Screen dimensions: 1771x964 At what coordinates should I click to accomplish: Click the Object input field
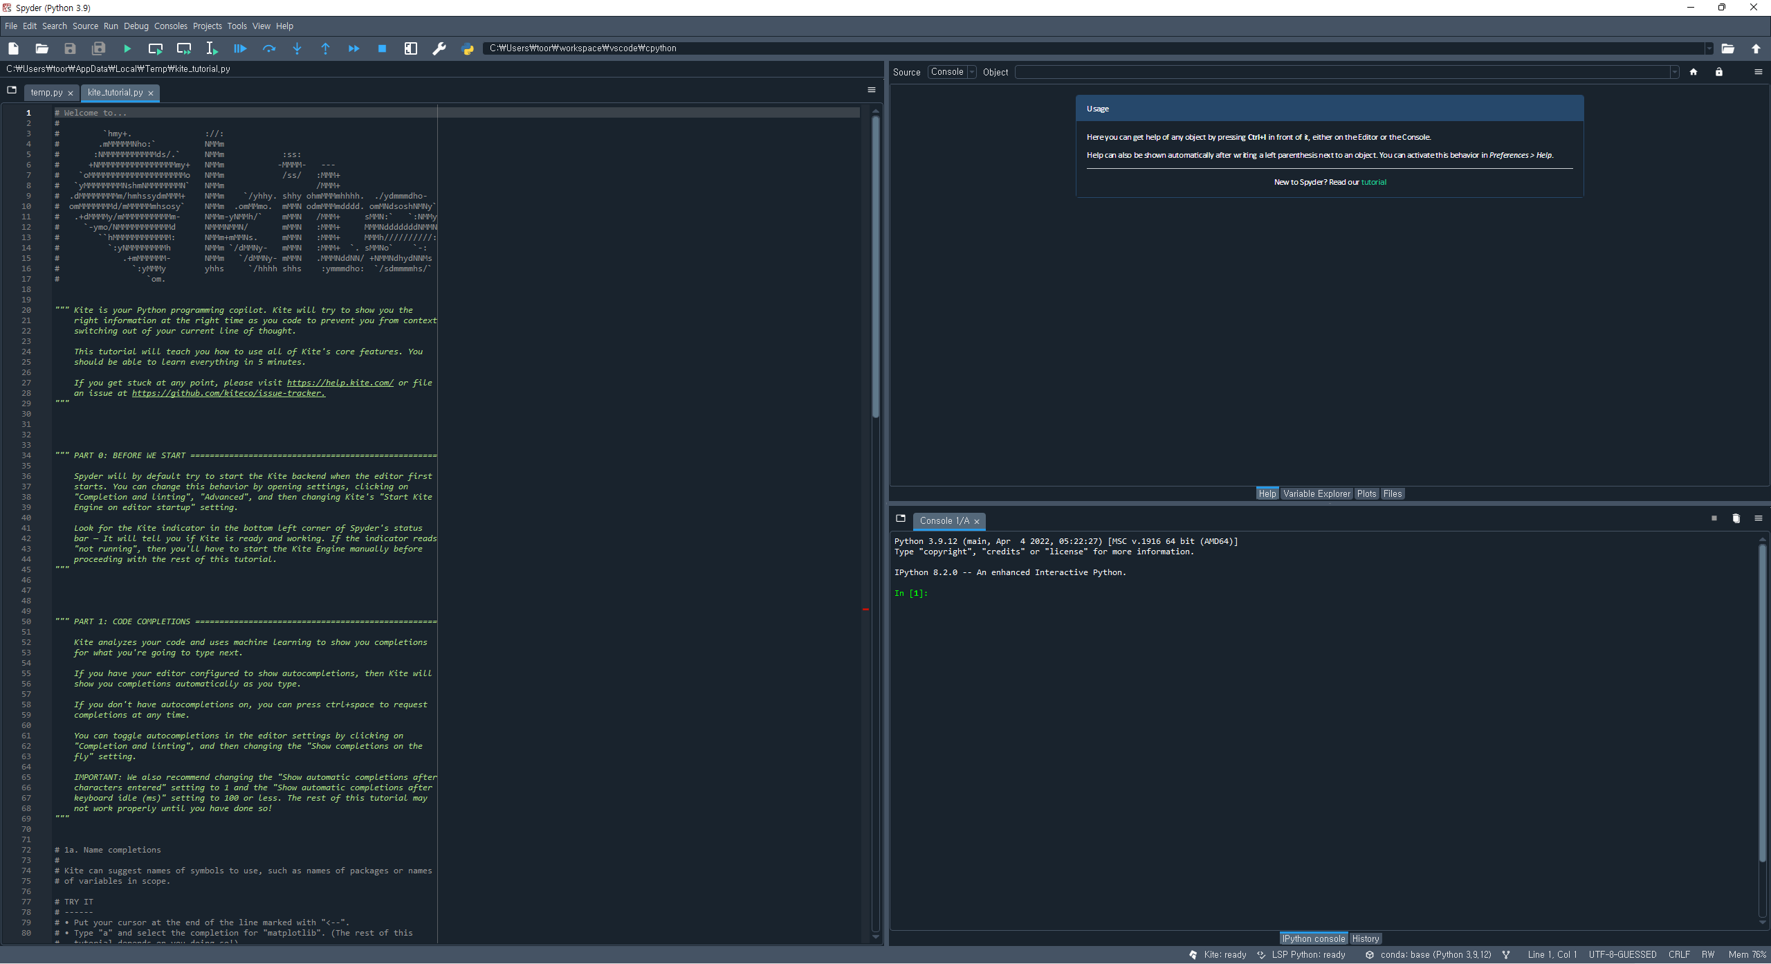(x=1342, y=72)
